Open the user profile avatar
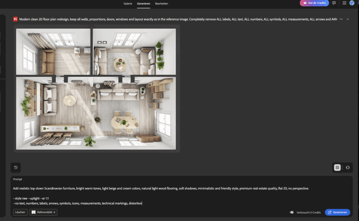This screenshot has height=221, width=359. point(352,3)
